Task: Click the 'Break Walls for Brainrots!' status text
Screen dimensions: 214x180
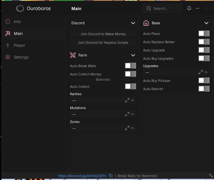Action: pyautogui.click(x=138, y=176)
